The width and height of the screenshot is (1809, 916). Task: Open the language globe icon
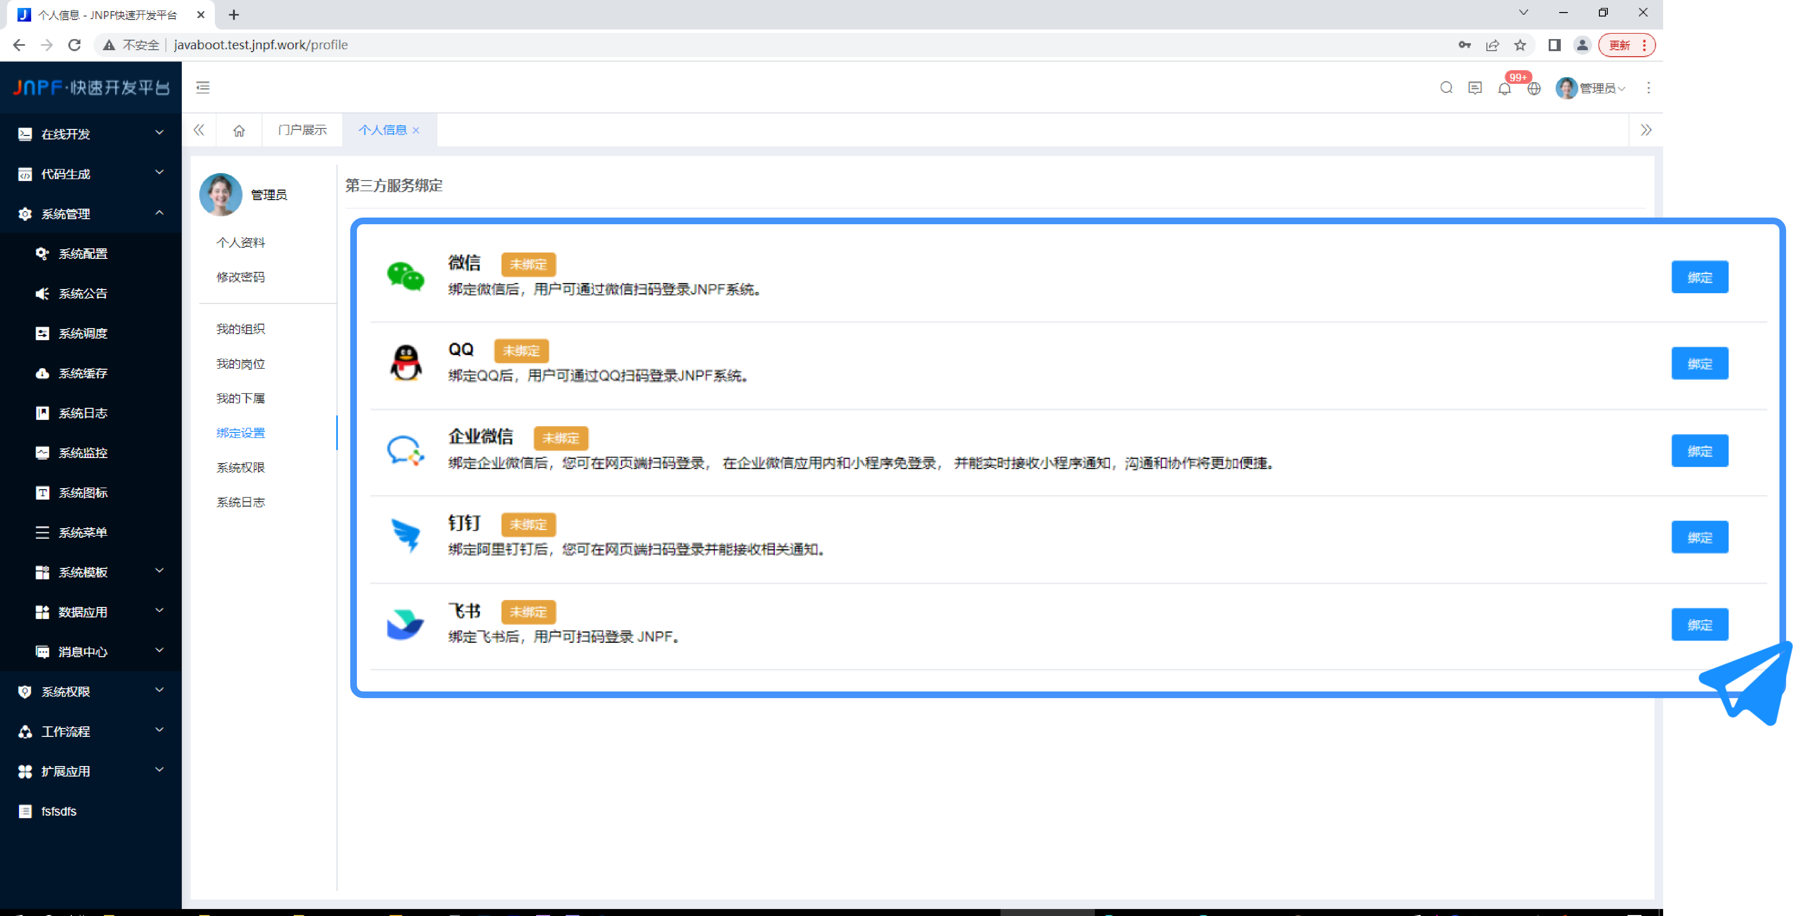click(1534, 88)
